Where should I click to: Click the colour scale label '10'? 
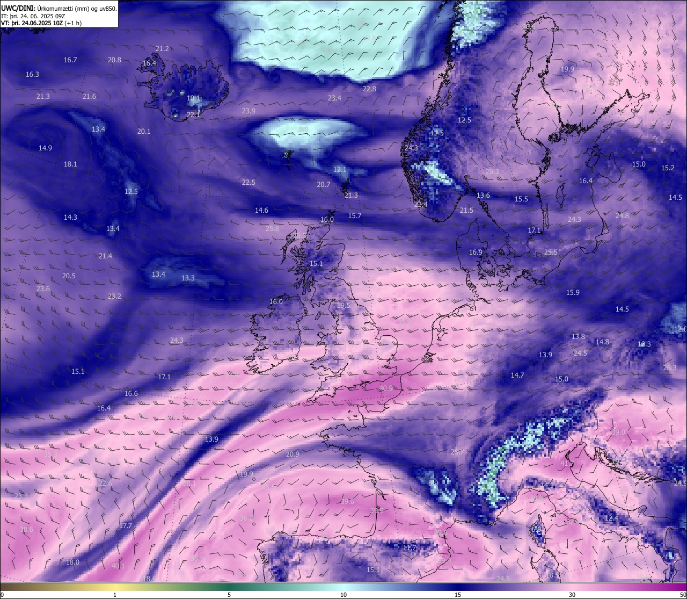[343, 595]
